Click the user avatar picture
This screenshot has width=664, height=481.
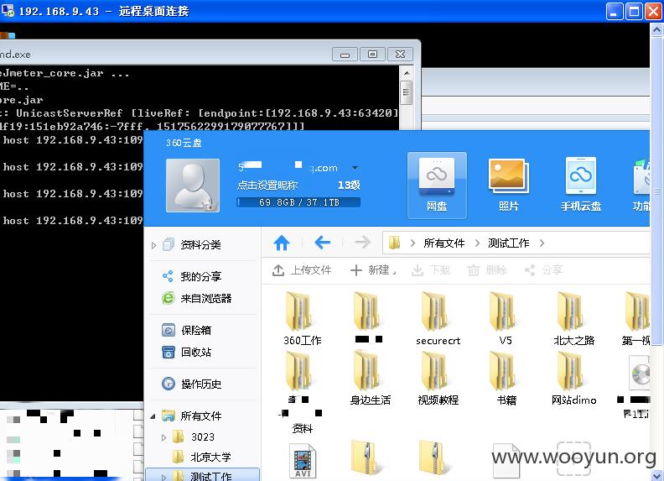(x=193, y=186)
